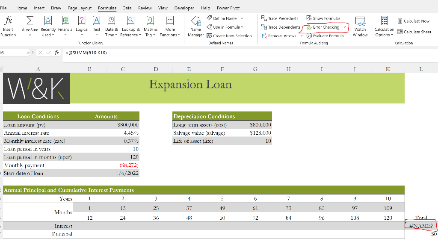Expand the Financial dropdown arrow
The image size is (438, 239).
tap(65, 35)
